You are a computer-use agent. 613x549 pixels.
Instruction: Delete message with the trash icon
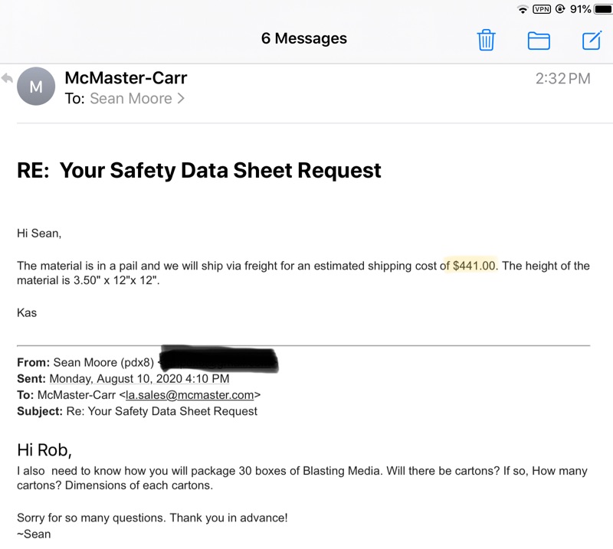(x=486, y=40)
